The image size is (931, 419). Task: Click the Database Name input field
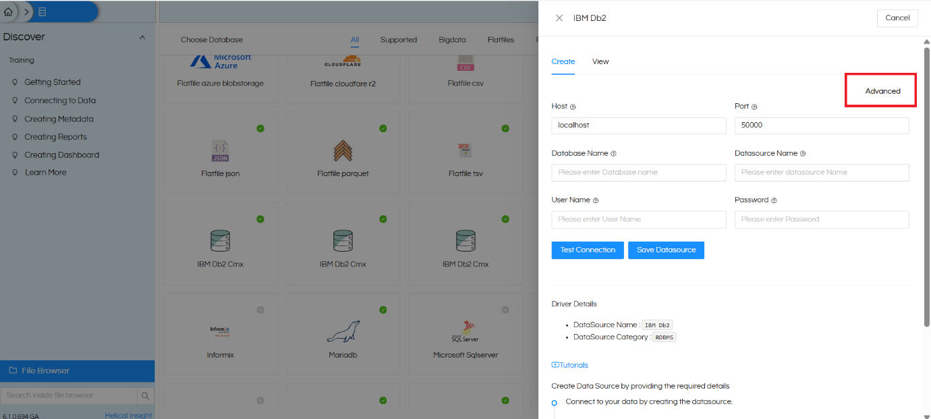coord(638,172)
